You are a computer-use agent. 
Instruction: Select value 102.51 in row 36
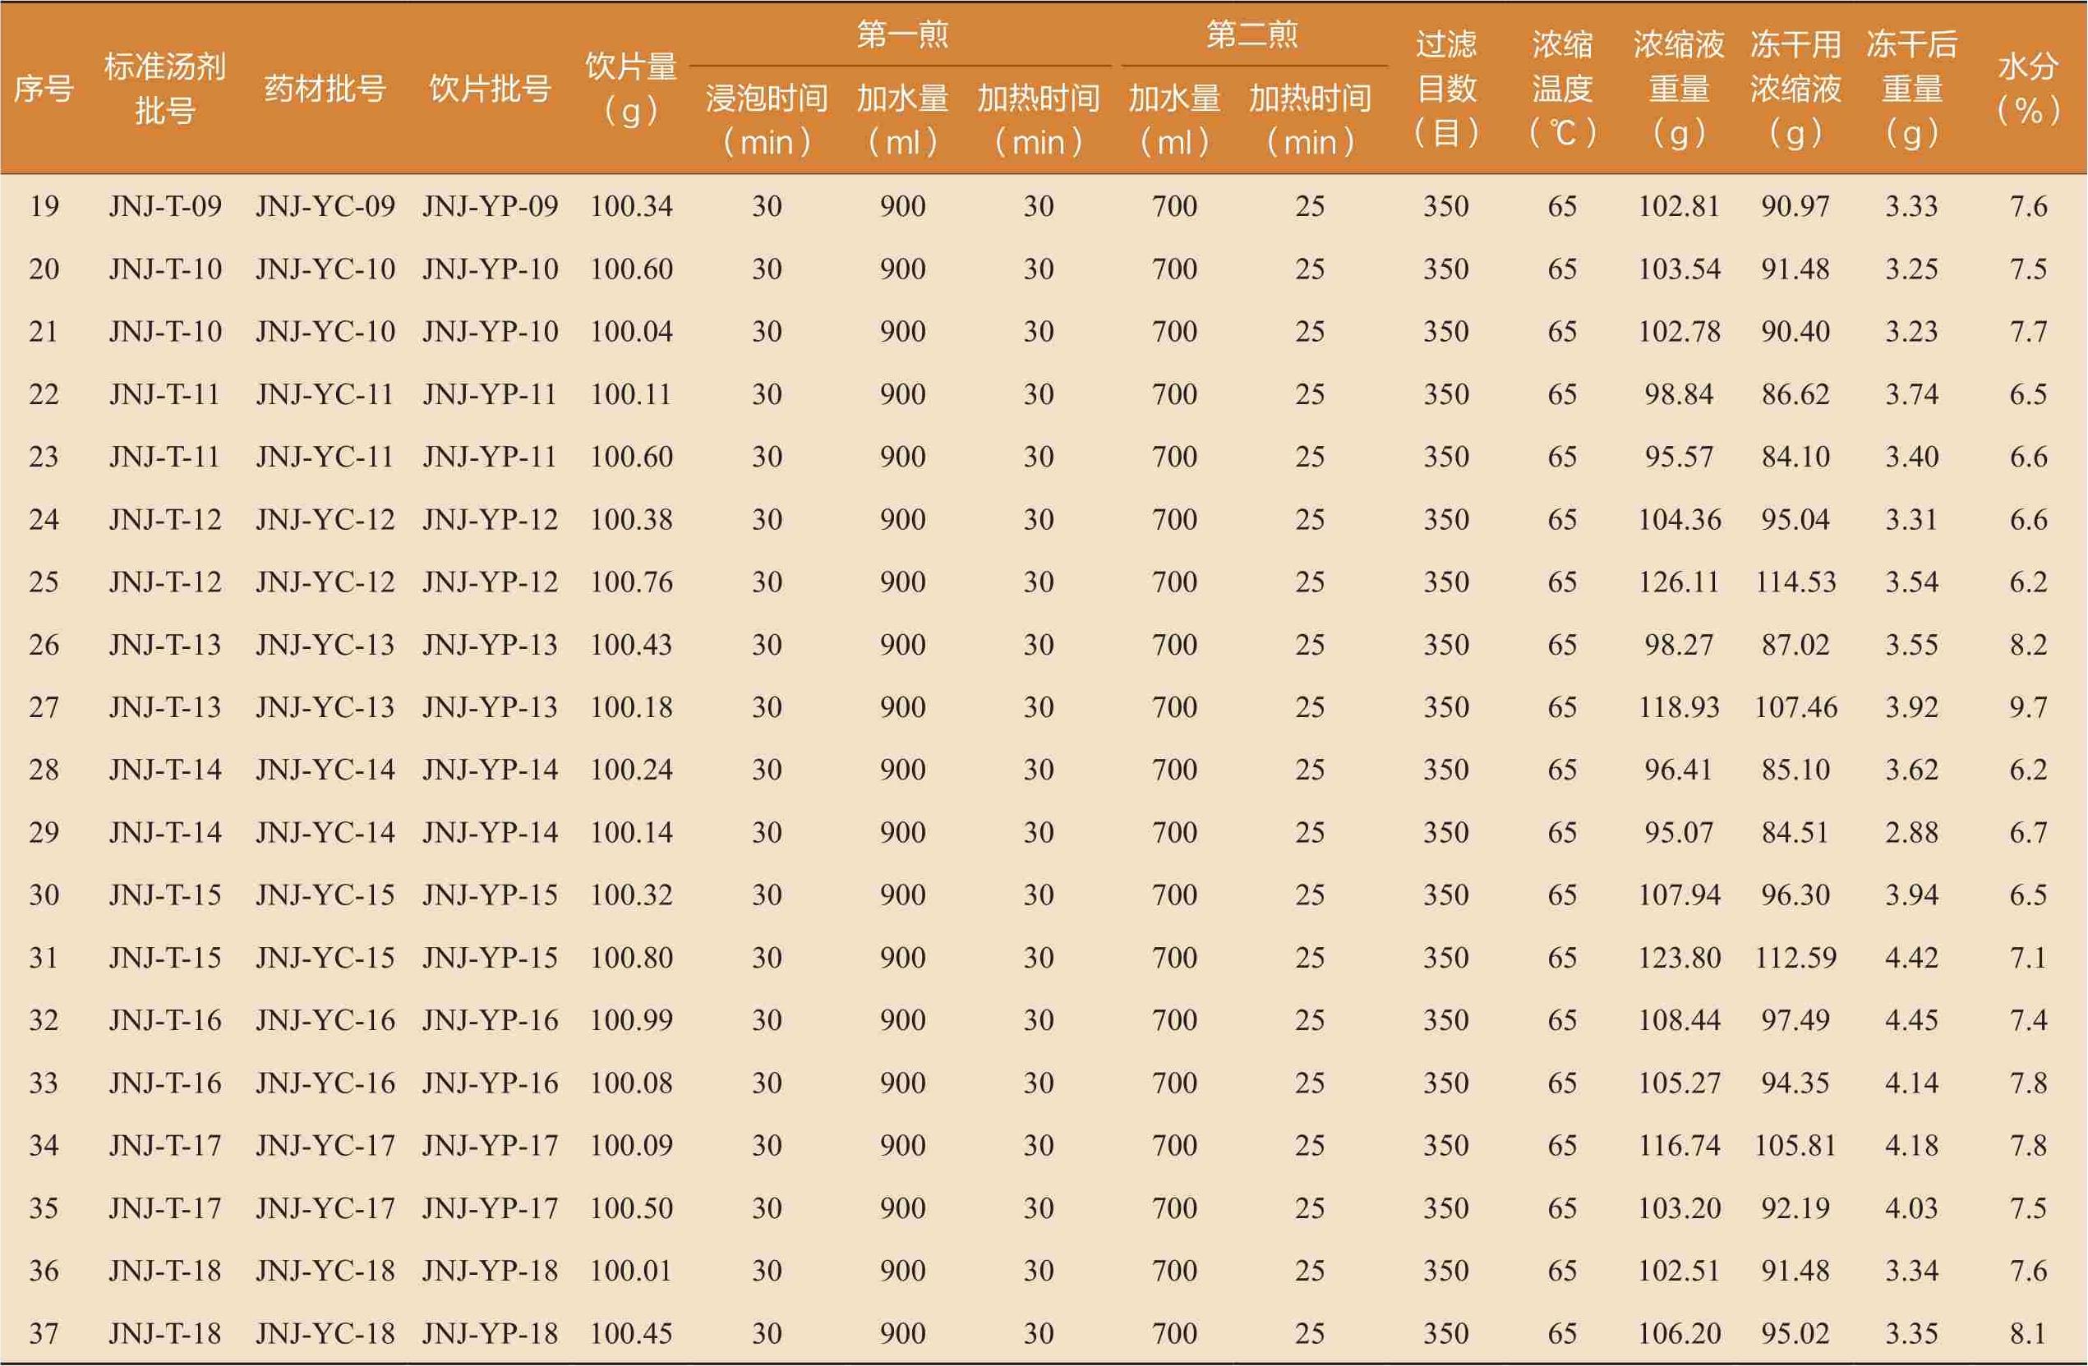(1678, 1271)
